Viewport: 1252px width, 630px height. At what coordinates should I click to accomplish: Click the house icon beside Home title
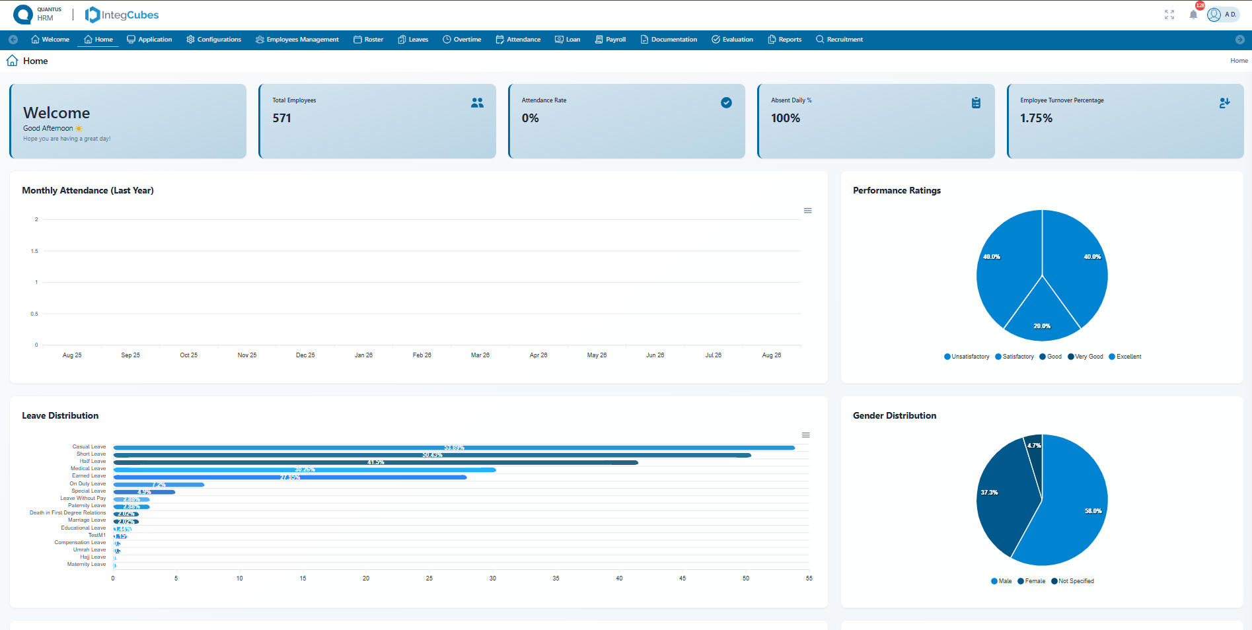pyautogui.click(x=13, y=61)
